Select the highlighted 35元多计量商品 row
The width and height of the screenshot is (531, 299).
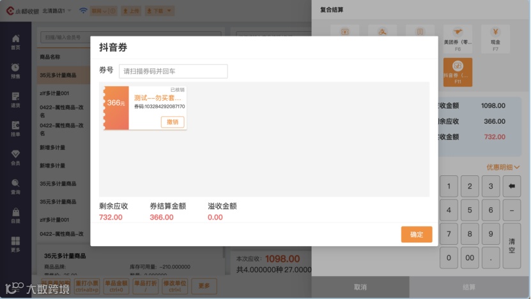tap(64, 75)
